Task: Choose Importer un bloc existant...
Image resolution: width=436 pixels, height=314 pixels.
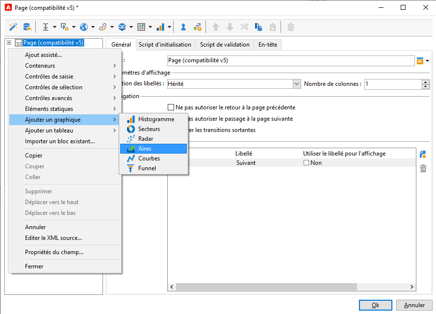Action: (65, 141)
